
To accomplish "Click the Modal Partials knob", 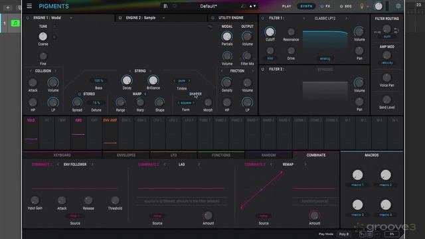I will click(227, 36).
